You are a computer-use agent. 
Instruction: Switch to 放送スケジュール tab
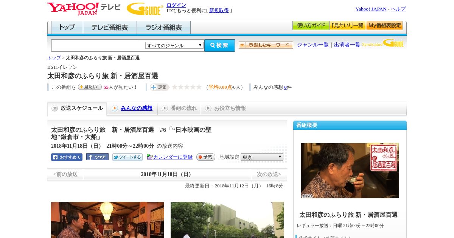(77, 109)
